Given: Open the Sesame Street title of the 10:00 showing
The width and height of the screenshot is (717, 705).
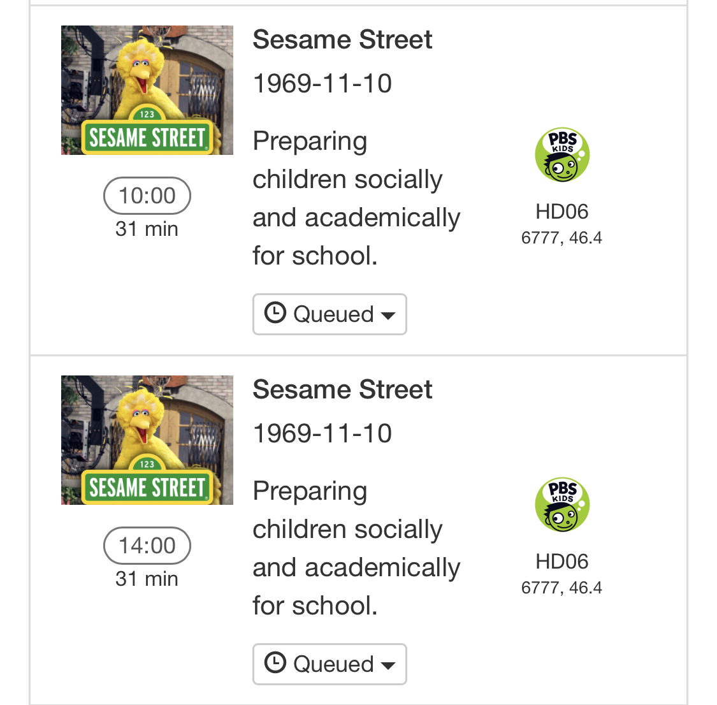Looking at the screenshot, I should (342, 40).
